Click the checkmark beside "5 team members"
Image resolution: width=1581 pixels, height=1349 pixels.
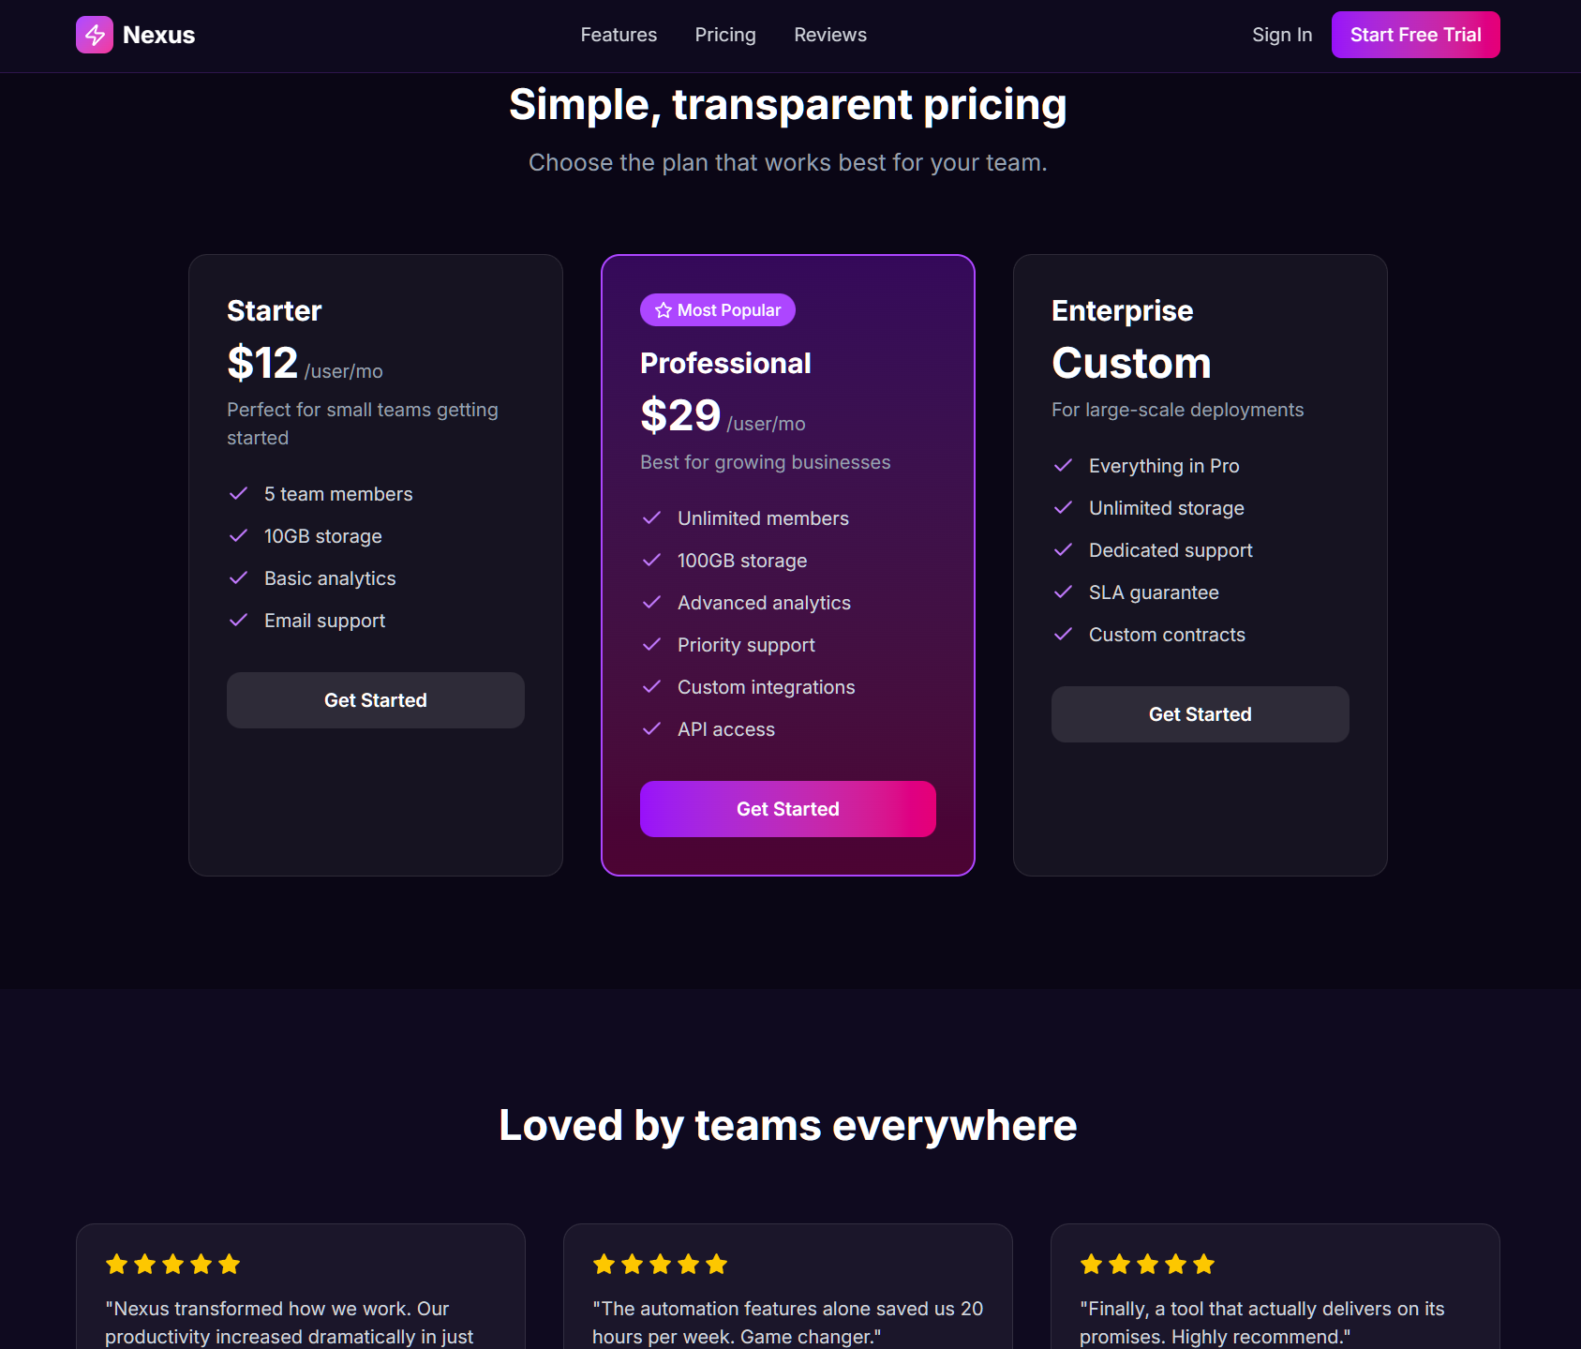pyautogui.click(x=238, y=493)
